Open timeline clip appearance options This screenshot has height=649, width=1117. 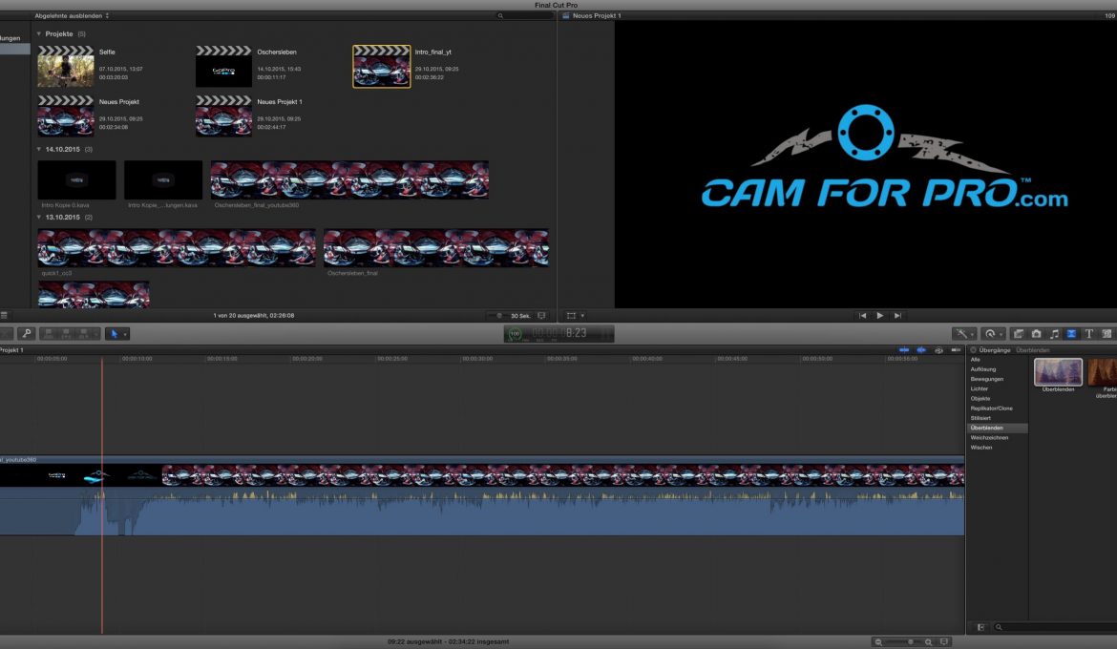[x=944, y=642]
